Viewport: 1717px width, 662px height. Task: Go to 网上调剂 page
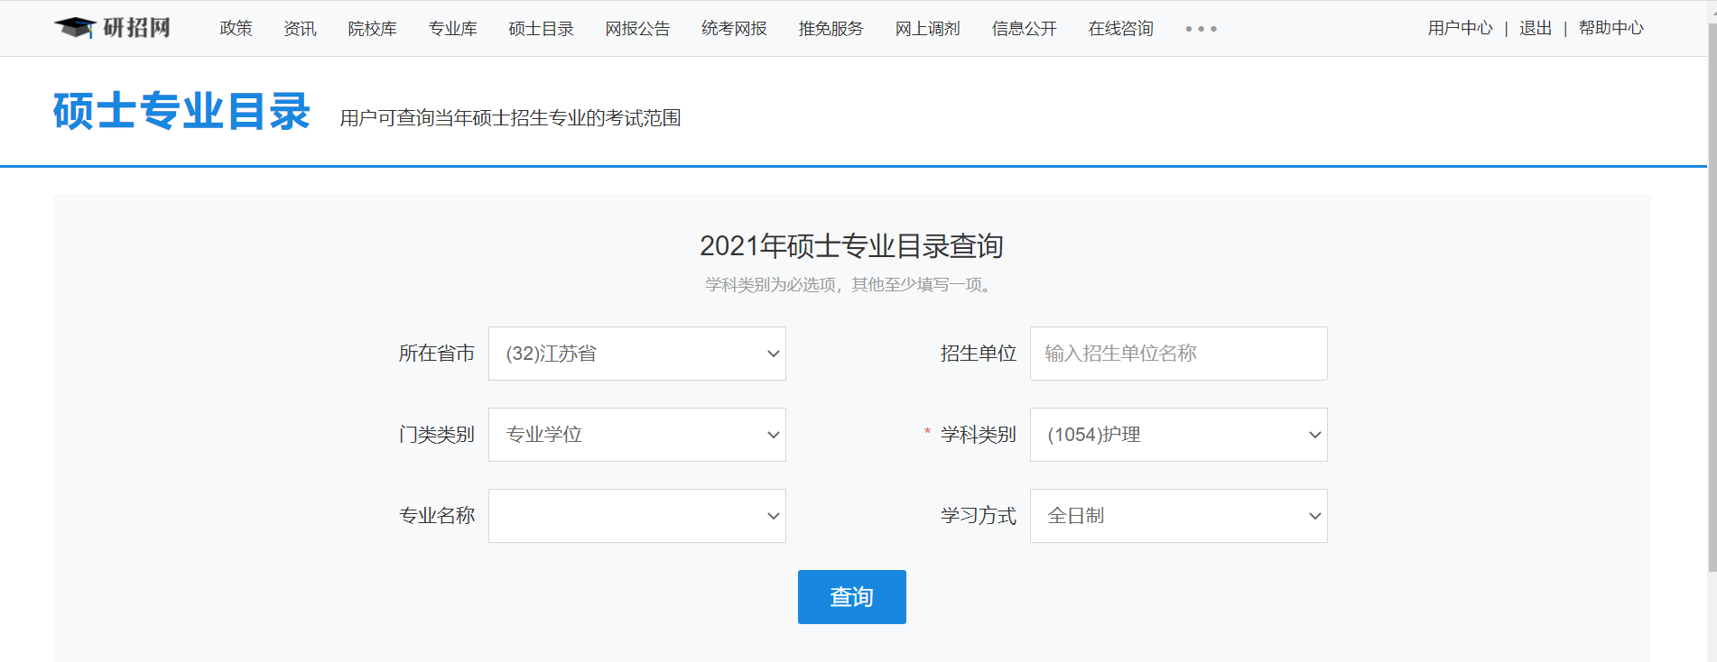[927, 29]
